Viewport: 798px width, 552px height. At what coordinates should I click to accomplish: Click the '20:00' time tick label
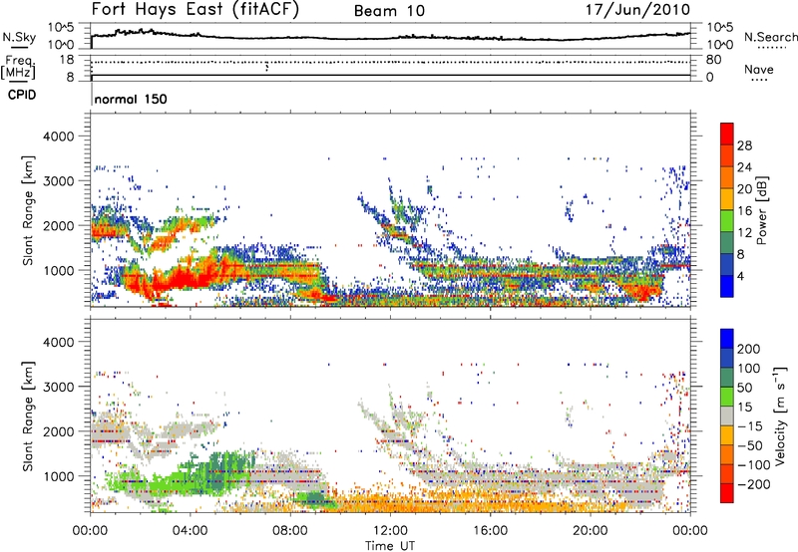pyautogui.click(x=591, y=531)
